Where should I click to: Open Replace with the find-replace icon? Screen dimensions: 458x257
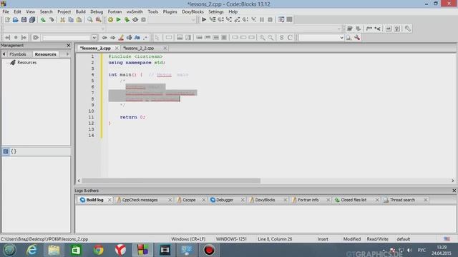pyautogui.click(x=99, y=20)
